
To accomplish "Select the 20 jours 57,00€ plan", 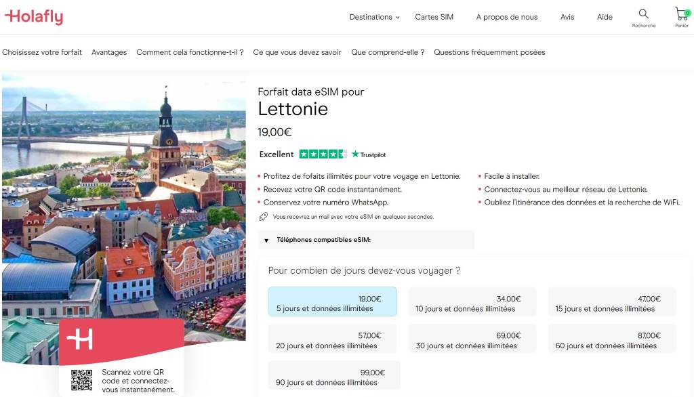I will 332,339.
